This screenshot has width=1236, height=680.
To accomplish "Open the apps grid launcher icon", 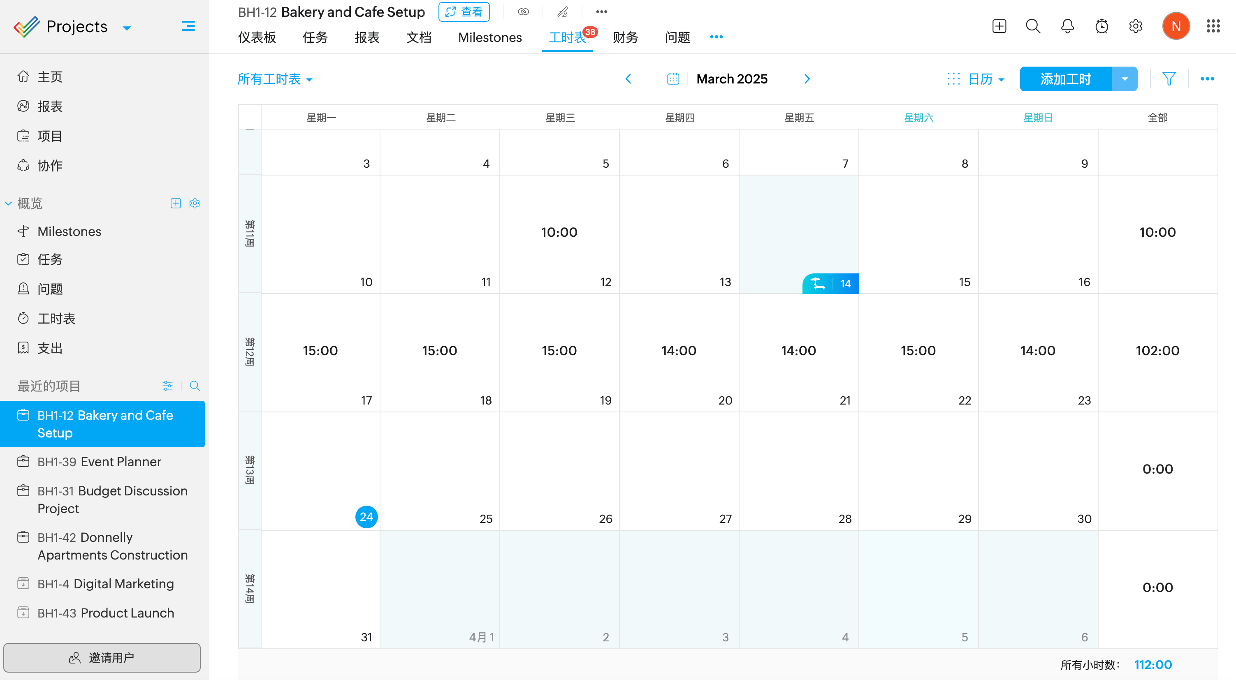I will 1213,26.
